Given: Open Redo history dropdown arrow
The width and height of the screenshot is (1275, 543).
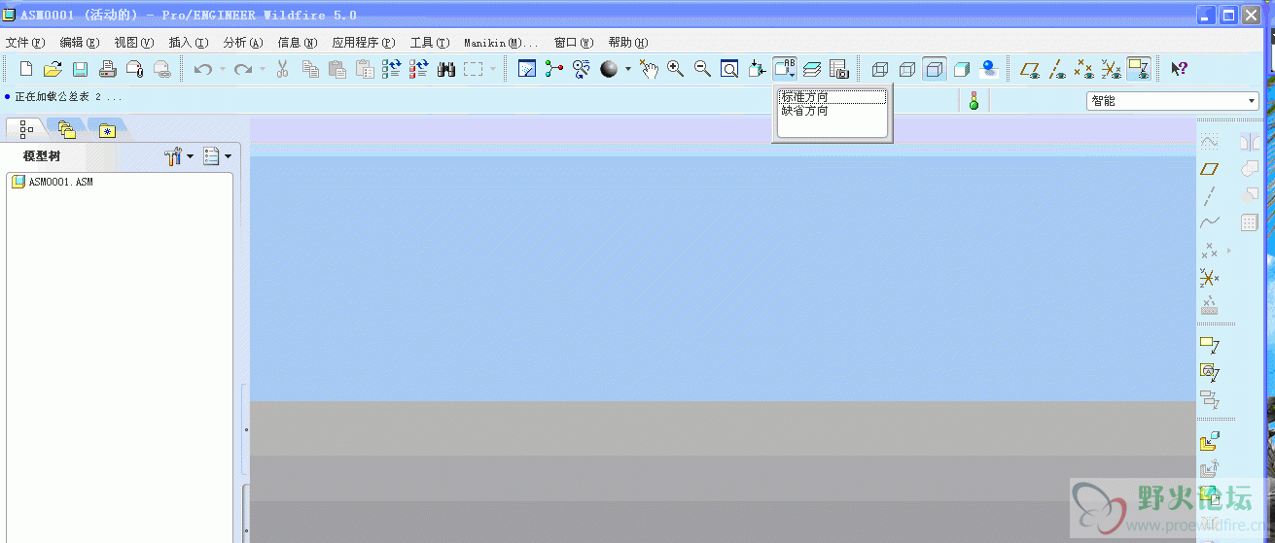Looking at the screenshot, I should (263, 69).
